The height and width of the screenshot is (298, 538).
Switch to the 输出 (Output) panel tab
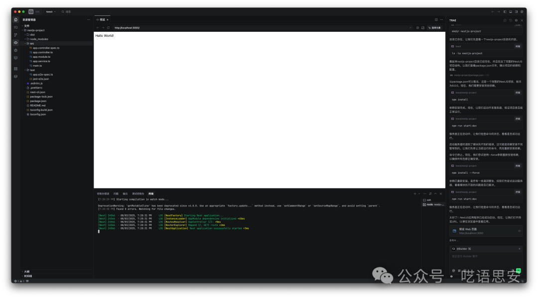[125, 194]
